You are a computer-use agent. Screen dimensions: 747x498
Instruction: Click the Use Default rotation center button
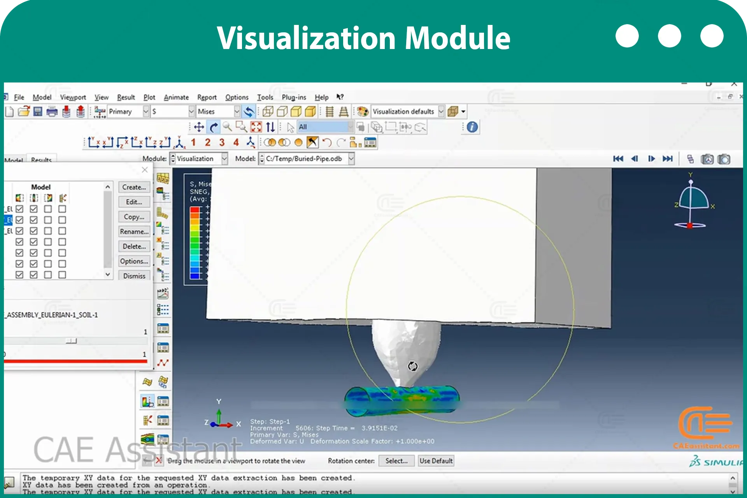click(436, 461)
